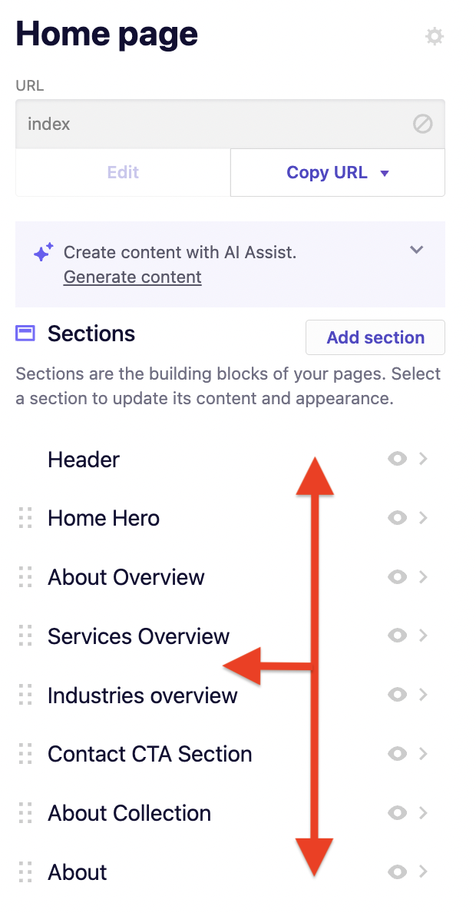
Task: Open the Generate content link
Action: tap(132, 277)
